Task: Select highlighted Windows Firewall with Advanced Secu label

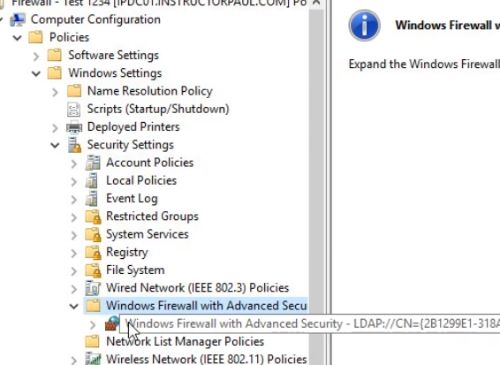Action: click(x=207, y=306)
